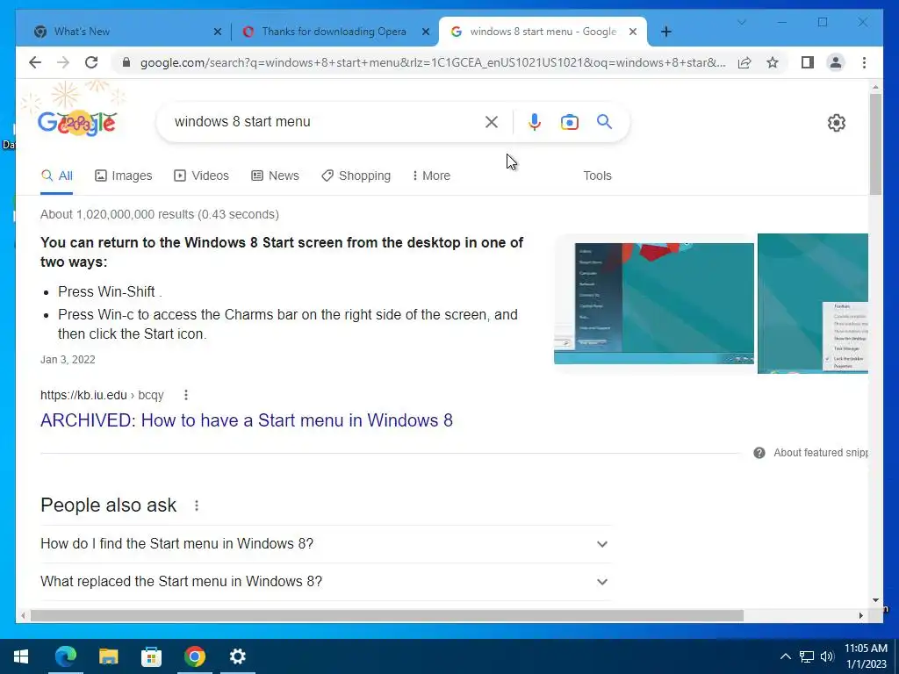This screenshot has height=674, width=899.
Task: Open ARCHIVED: How to have a Start menu link
Action: [247, 420]
